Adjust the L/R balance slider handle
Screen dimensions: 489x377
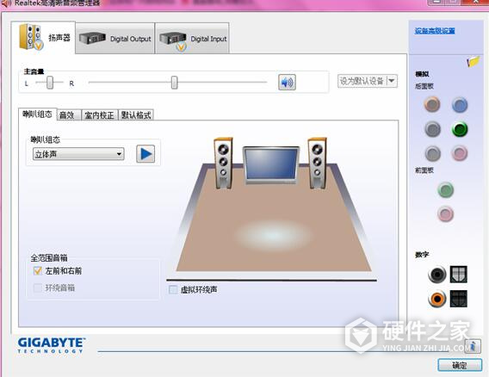[x=50, y=83]
